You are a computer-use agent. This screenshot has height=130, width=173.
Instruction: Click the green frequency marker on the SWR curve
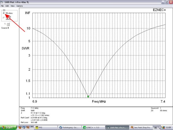pyautogui.click(x=88, y=96)
